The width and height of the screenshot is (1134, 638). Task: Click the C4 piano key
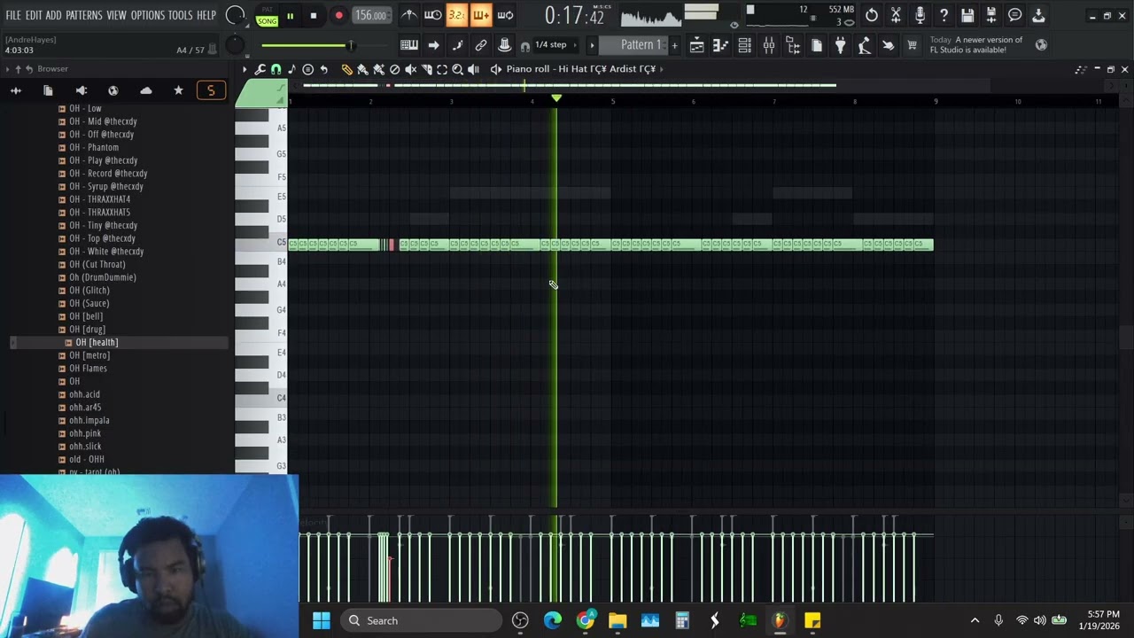click(261, 398)
